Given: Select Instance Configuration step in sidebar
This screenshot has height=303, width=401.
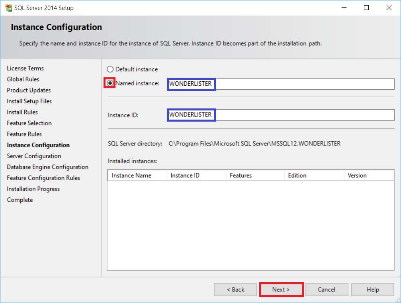Looking at the screenshot, I should click(38, 145).
